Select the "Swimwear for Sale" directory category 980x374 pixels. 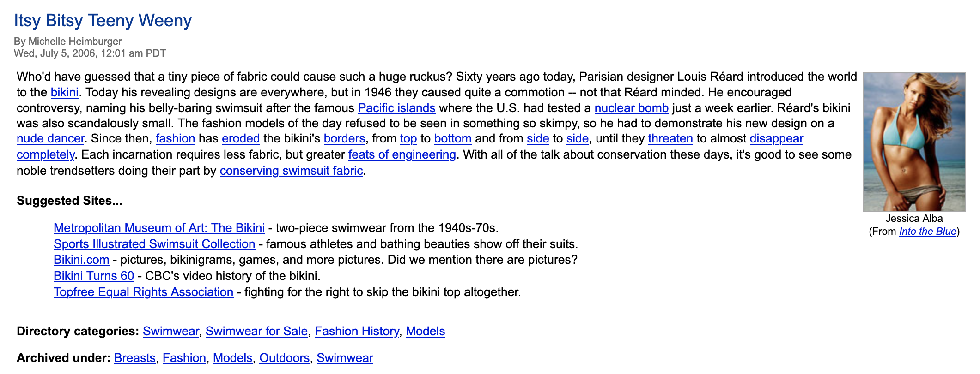coord(256,331)
